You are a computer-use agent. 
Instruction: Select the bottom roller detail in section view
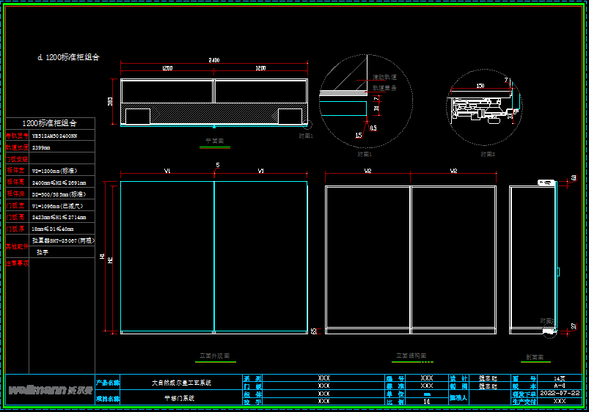(x=549, y=332)
